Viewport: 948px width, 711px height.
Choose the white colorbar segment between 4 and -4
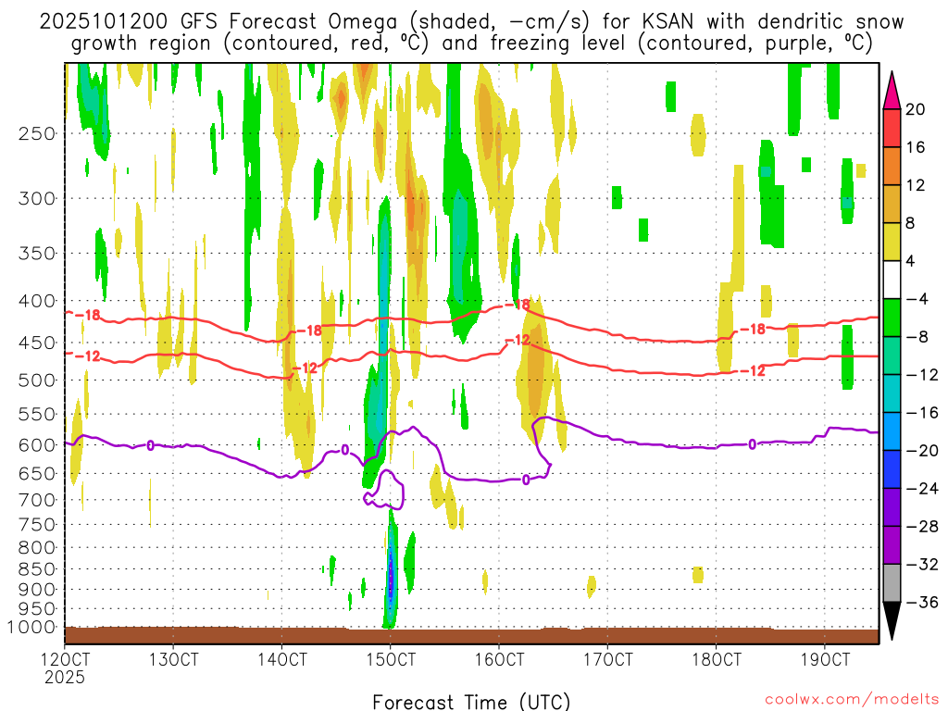(892, 280)
